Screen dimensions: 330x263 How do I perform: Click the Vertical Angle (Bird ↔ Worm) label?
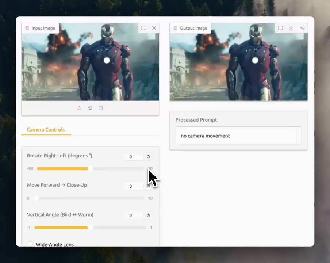tap(60, 214)
